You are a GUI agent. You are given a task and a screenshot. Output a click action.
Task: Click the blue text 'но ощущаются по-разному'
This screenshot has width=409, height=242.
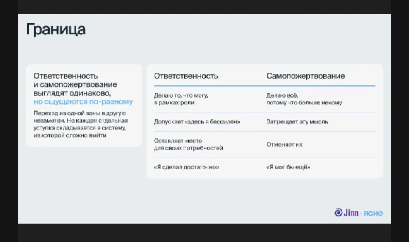tap(83, 102)
